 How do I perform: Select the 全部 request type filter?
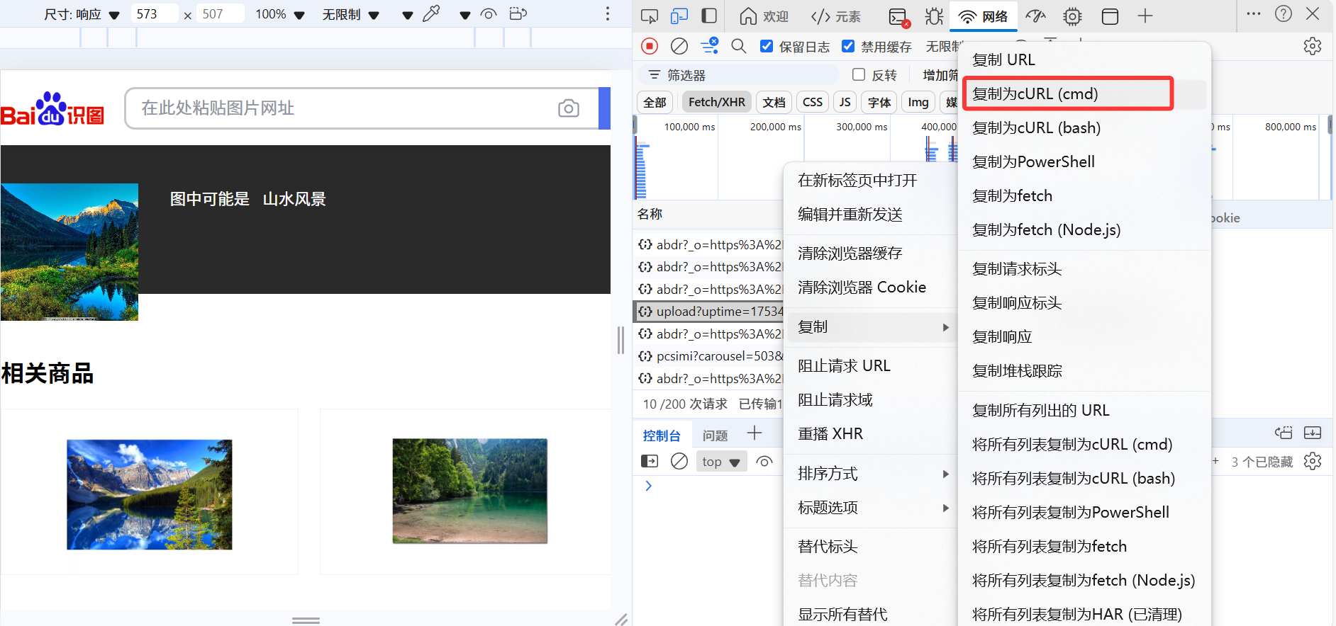tap(655, 102)
